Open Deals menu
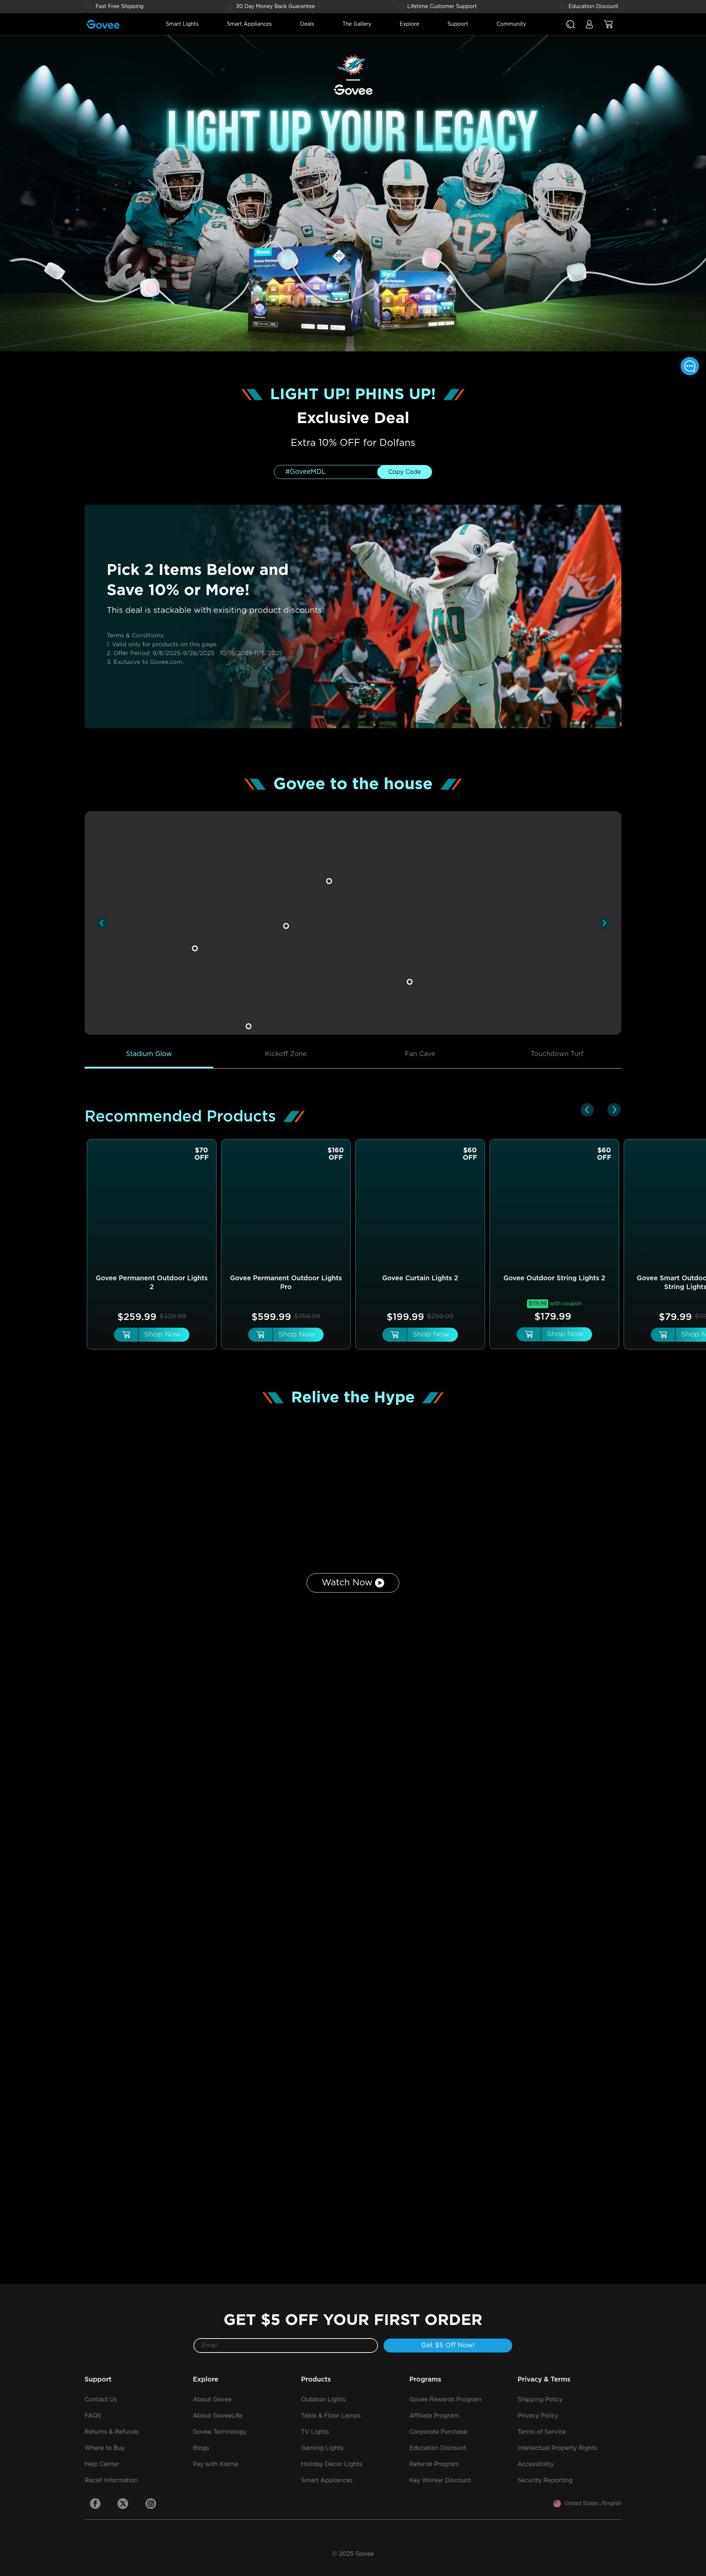Image resolution: width=706 pixels, height=2576 pixels. click(307, 24)
